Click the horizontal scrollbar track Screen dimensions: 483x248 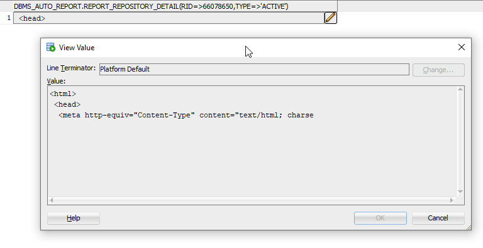coord(252,200)
